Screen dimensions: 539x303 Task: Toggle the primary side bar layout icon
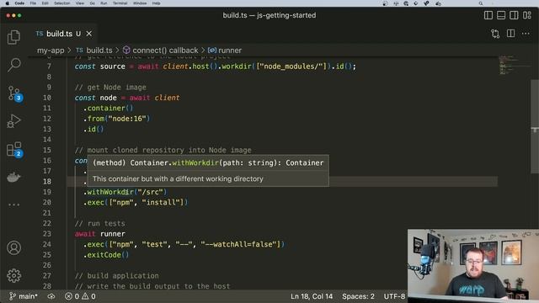[488, 15]
